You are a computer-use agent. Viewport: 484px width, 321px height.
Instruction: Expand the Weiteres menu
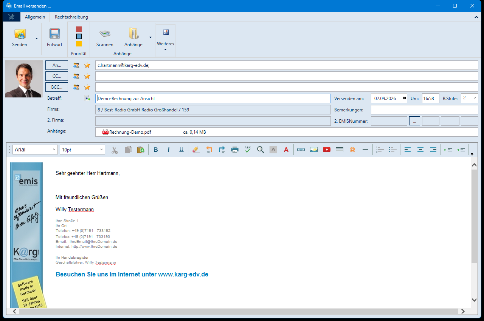coord(166,40)
